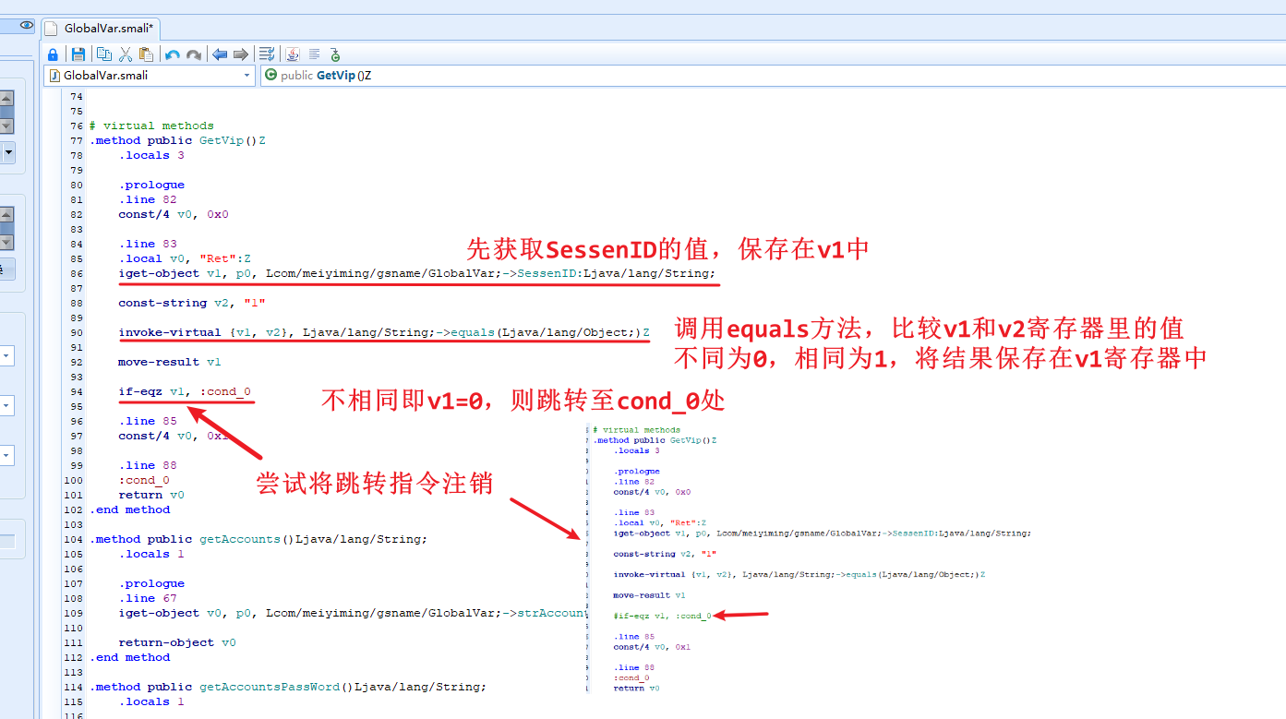Click the 'if-eqz v1, :cond_0' jump line
Viewport: 1286px width, 719px height.
coord(185,391)
